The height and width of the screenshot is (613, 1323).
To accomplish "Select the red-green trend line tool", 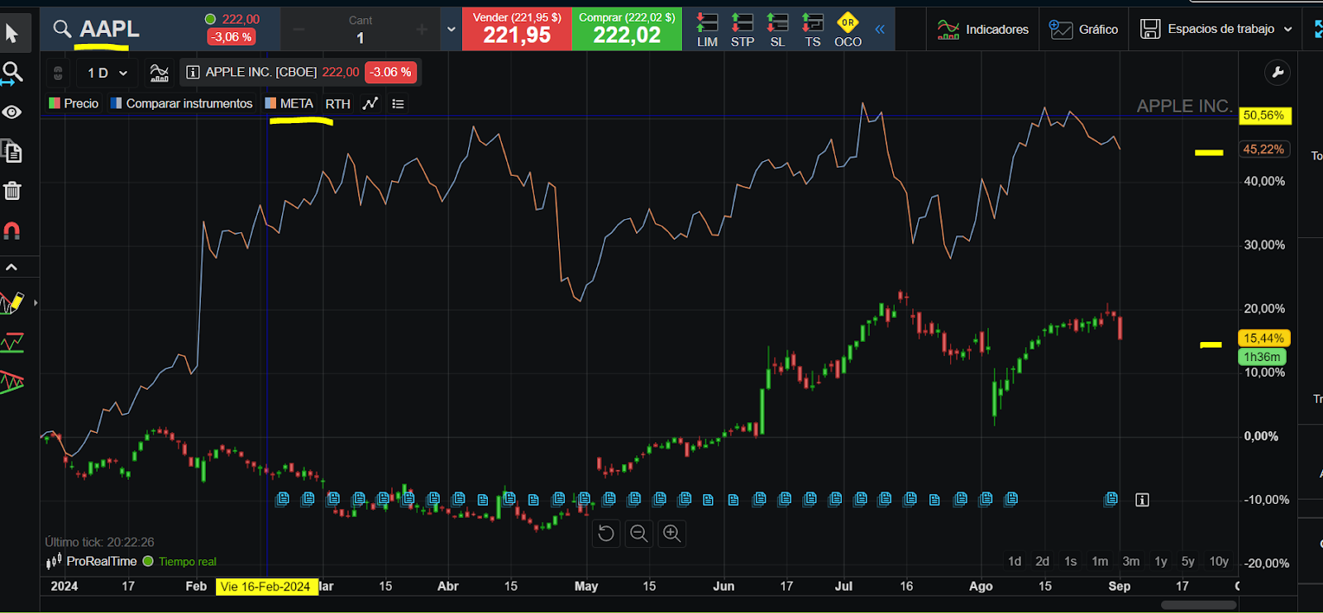I will pyautogui.click(x=12, y=342).
